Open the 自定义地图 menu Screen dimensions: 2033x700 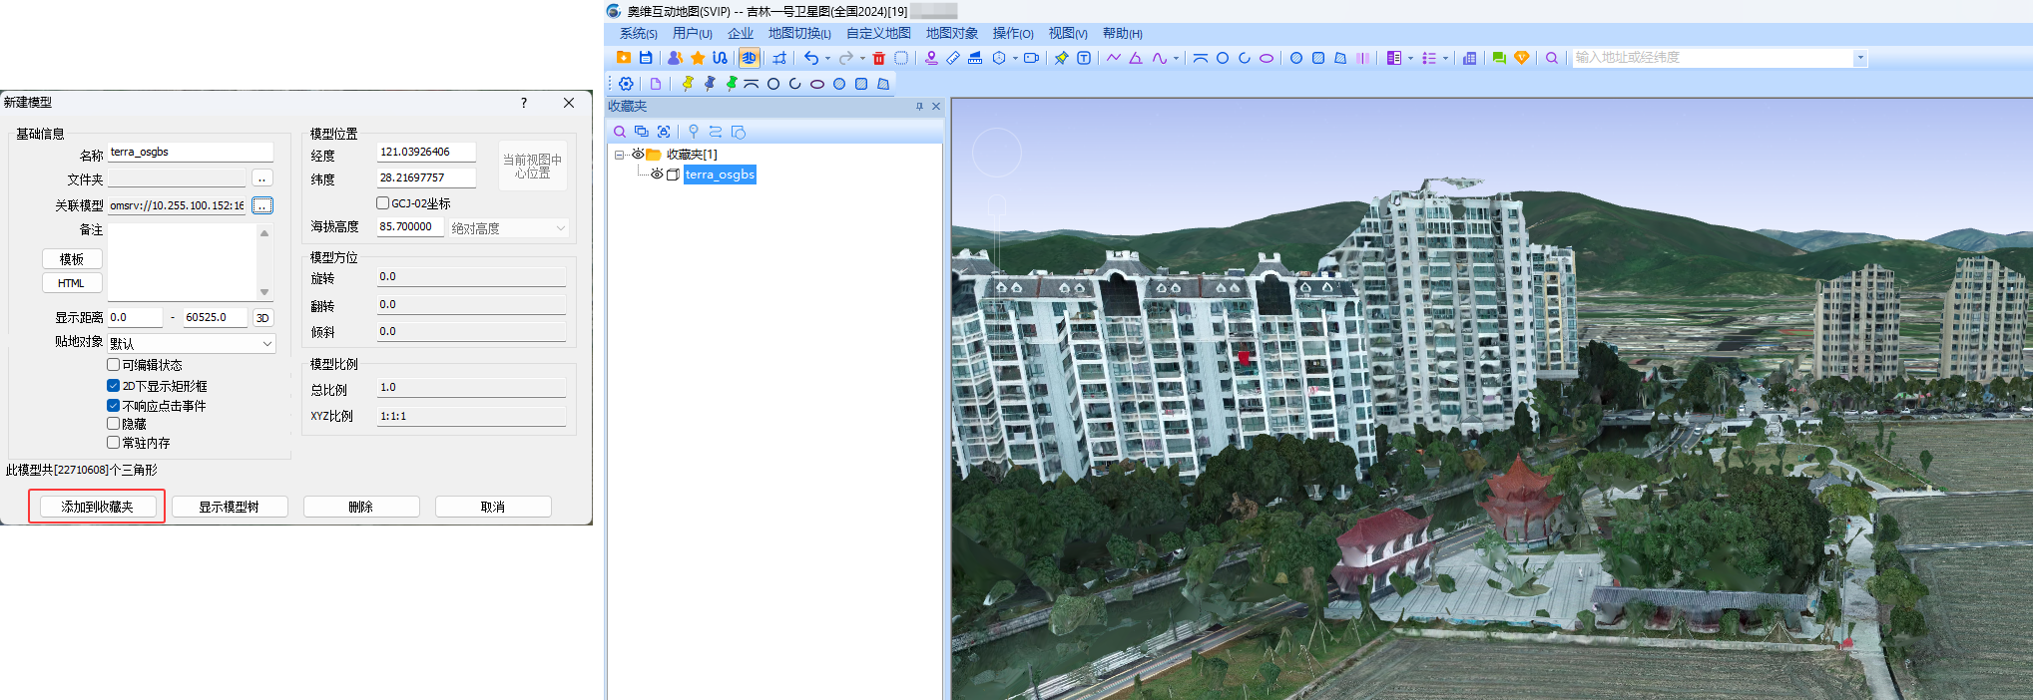coord(878,34)
